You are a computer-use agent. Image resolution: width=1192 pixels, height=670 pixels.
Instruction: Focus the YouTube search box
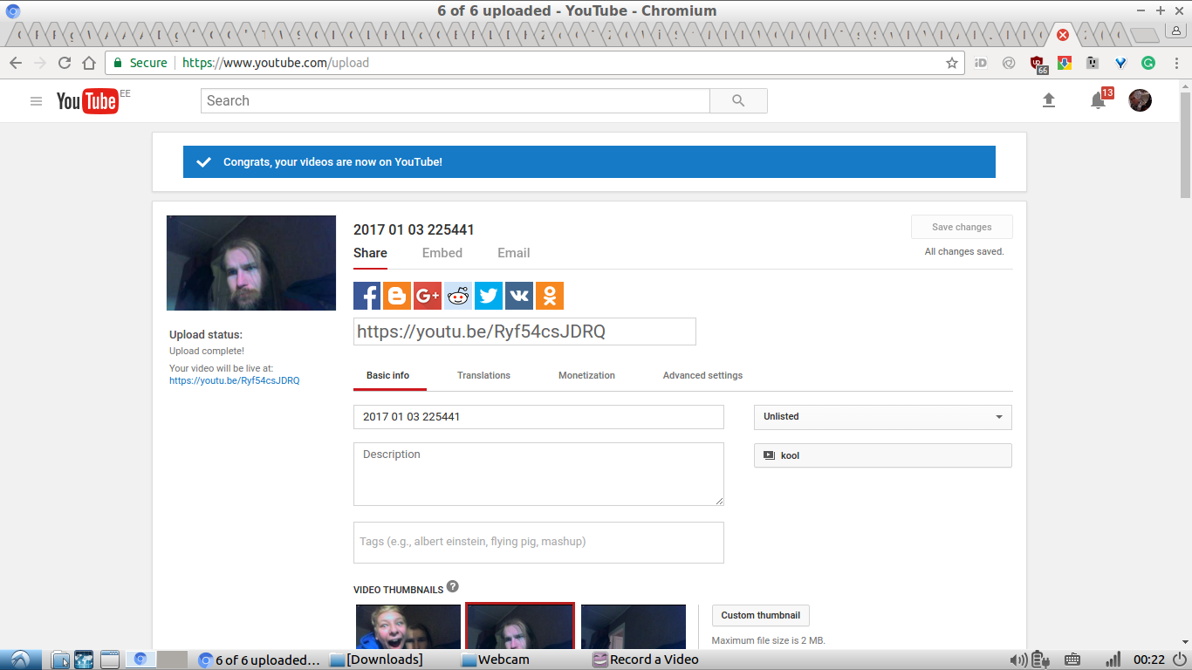pyautogui.click(x=456, y=100)
